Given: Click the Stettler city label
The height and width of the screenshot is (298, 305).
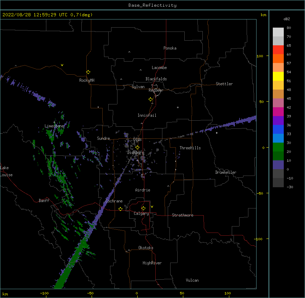Looking at the screenshot, I should tap(224, 84).
